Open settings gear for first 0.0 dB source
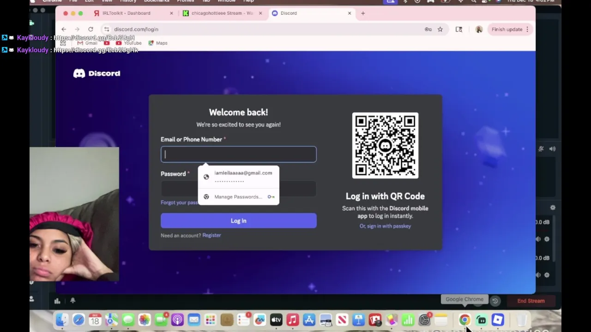591x332 pixels. pyautogui.click(x=547, y=239)
